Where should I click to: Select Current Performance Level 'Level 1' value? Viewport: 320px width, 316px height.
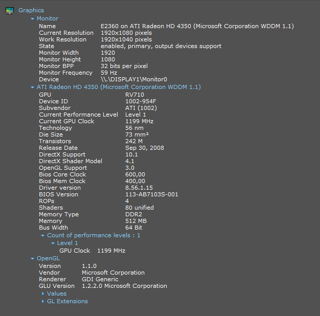tap(135, 115)
